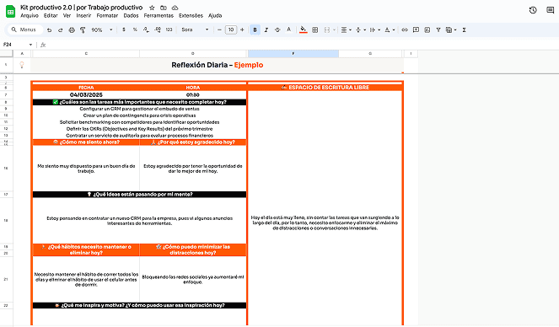559x327 pixels.
Task: Open text wrapping dropdown
Action: (x=374, y=30)
